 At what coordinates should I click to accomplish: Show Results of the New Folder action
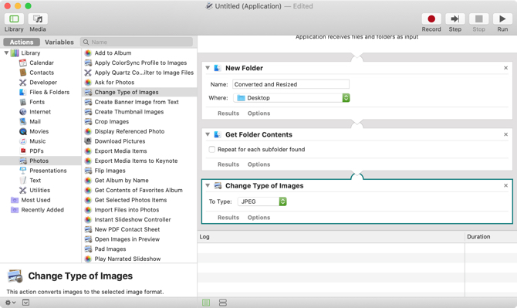tap(228, 113)
